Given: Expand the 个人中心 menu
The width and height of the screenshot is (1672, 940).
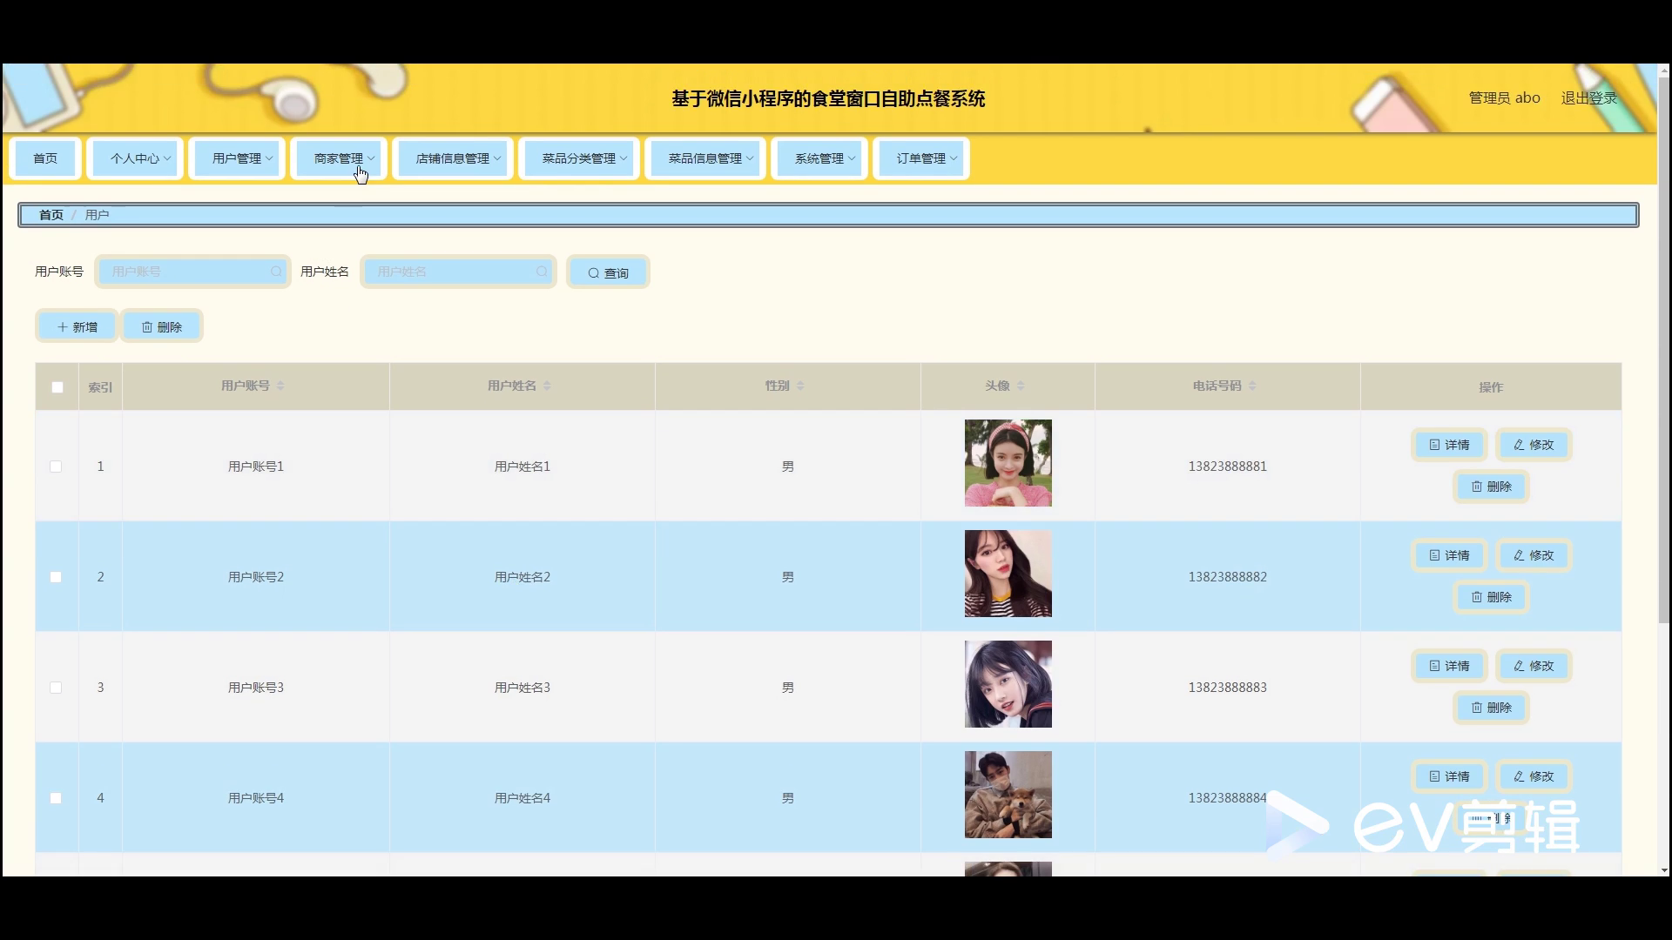Looking at the screenshot, I should pos(135,158).
